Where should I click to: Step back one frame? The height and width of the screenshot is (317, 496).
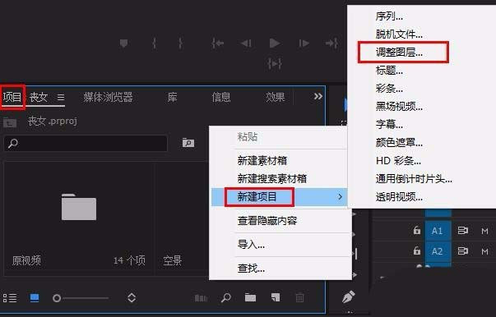(246, 43)
